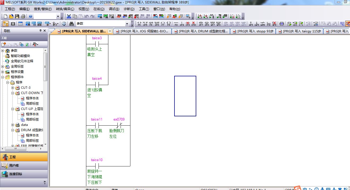
Task: Toggle the navigation window display icon
Action: tap(6, 24)
